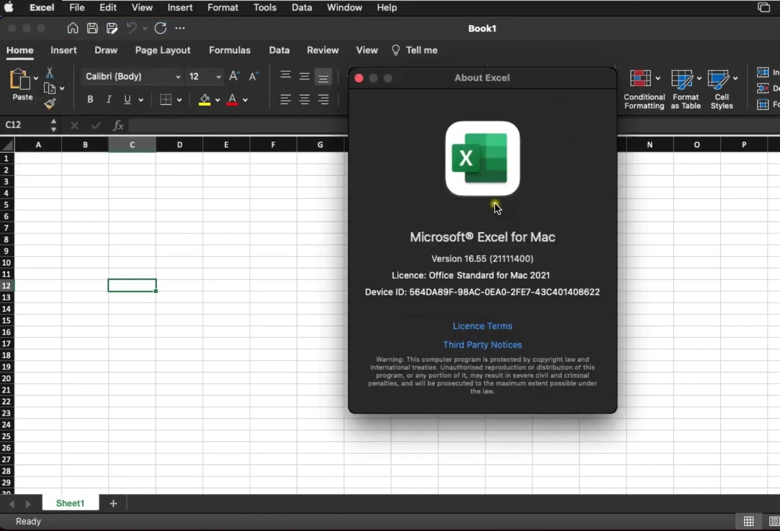This screenshot has height=531, width=780.
Task: Open the more options ellipsis in title bar
Action: coord(180,28)
